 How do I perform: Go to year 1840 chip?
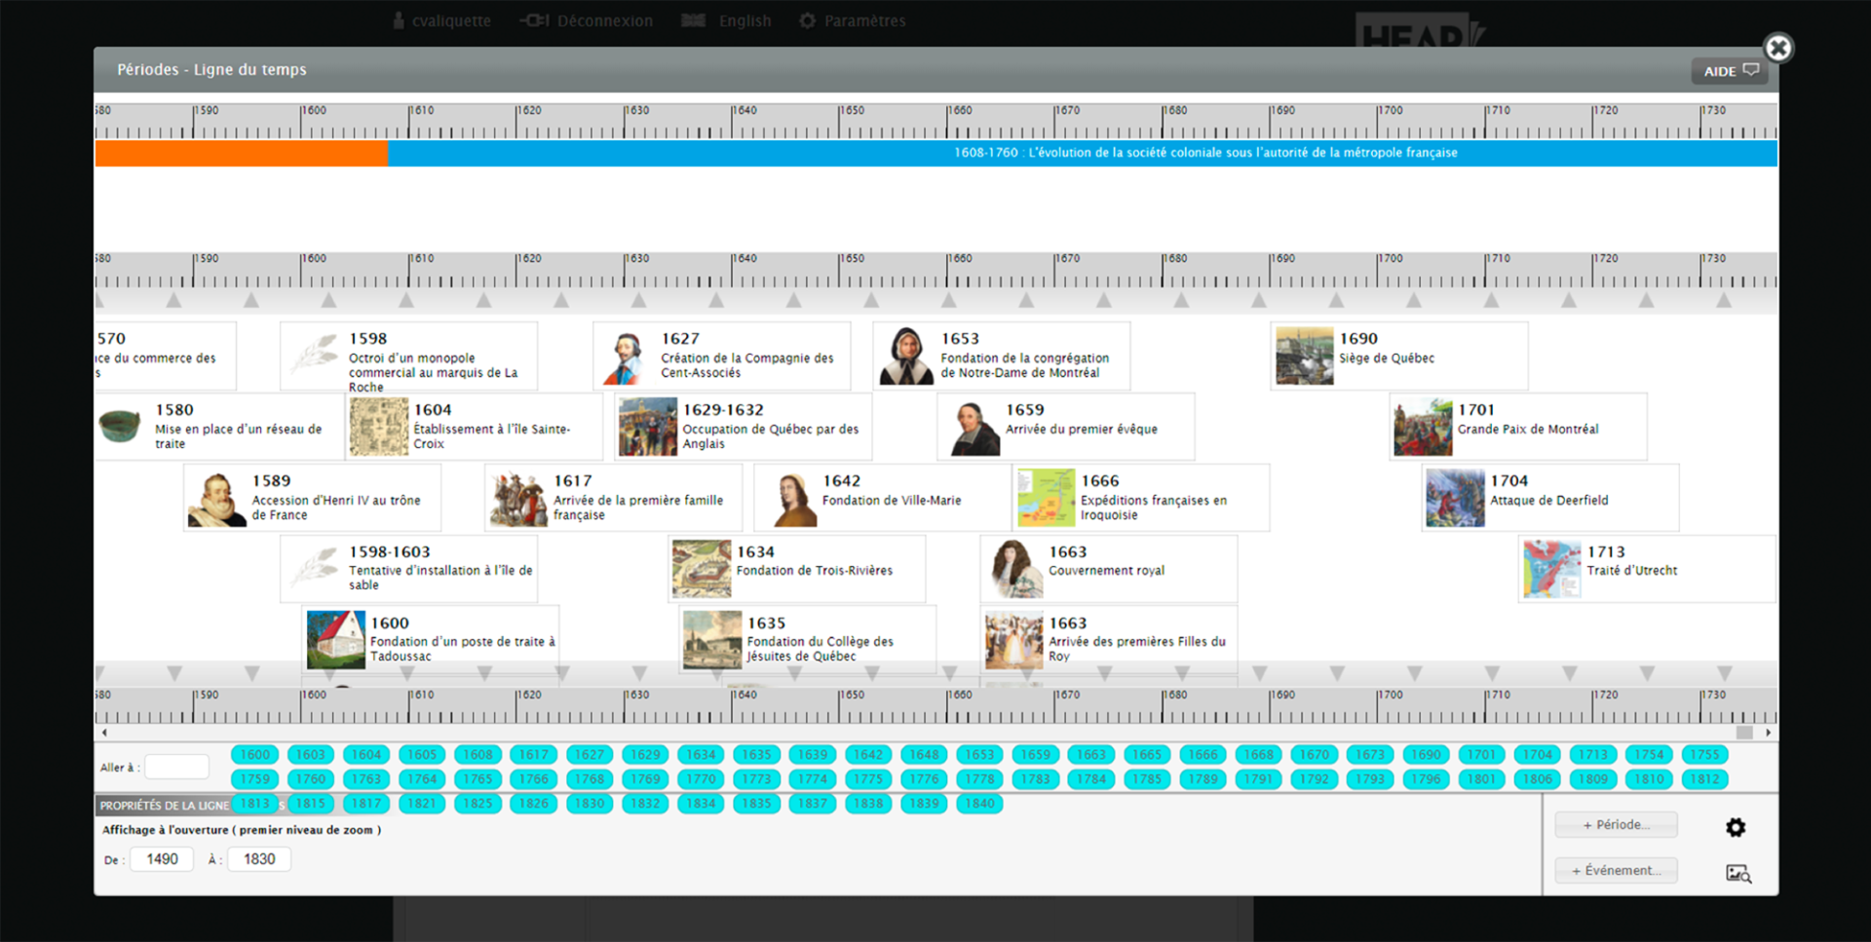(979, 804)
